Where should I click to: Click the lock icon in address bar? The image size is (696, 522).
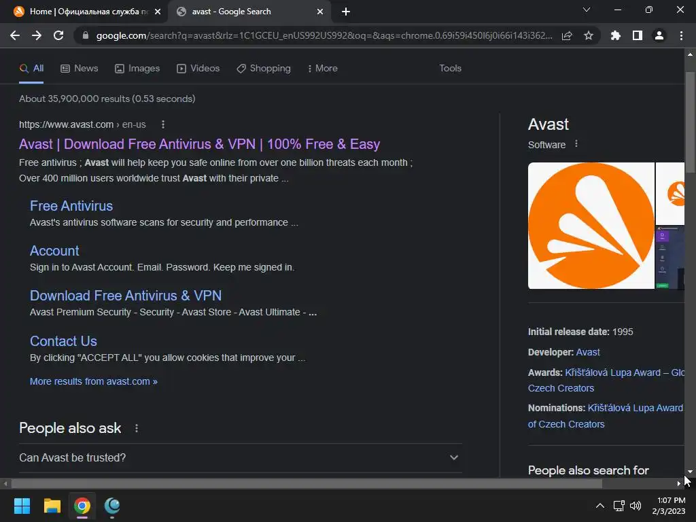[x=86, y=35]
